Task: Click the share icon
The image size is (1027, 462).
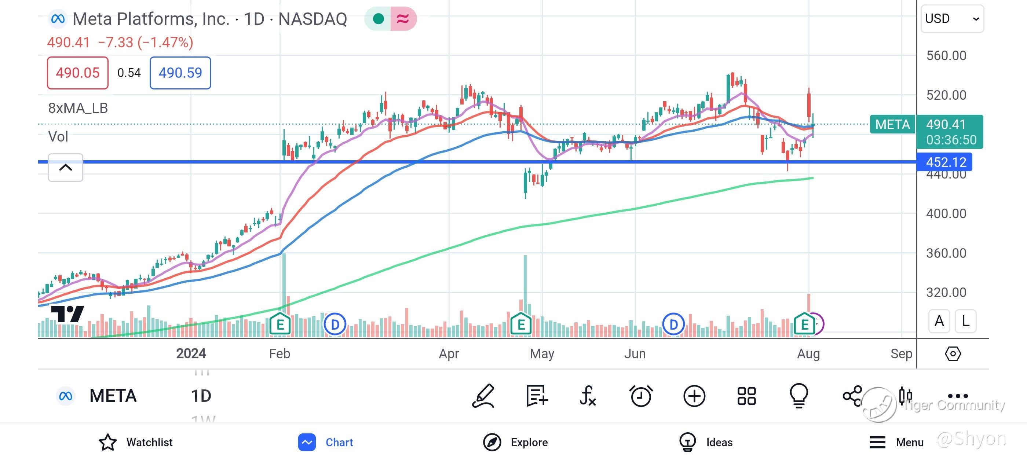Action: [852, 396]
